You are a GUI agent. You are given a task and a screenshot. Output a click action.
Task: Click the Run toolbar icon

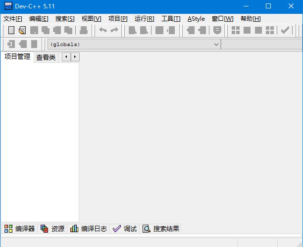pyautogui.click(x=247, y=30)
